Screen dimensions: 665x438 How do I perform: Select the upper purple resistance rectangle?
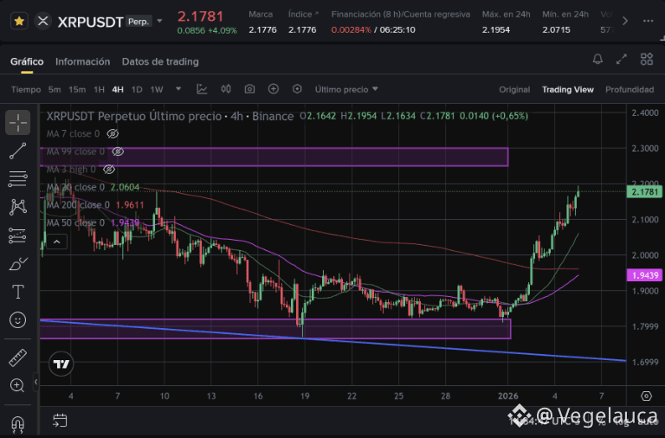click(x=274, y=157)
